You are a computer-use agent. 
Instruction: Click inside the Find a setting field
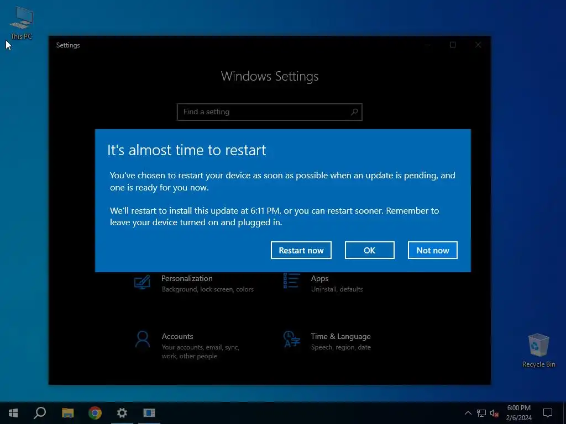click(x=269, y=112)
